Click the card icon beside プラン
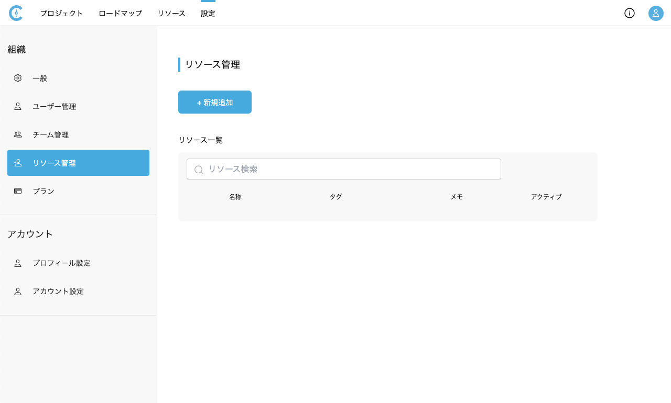This screenshot has height=403, width=671. point(18,191)
